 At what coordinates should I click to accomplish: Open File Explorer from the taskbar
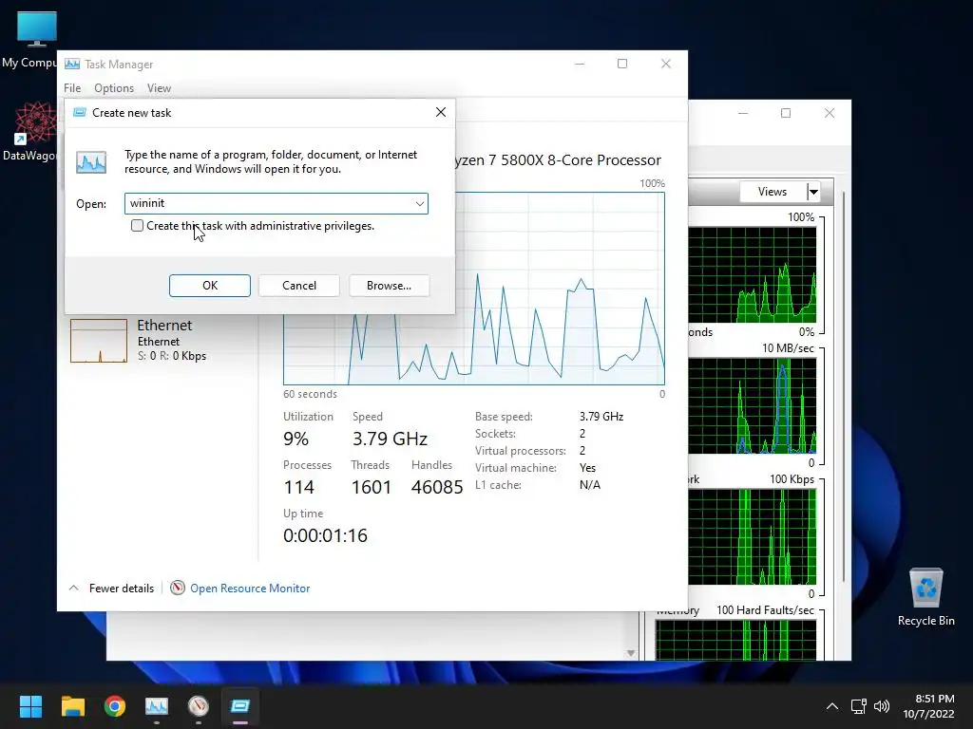point(72,706)
